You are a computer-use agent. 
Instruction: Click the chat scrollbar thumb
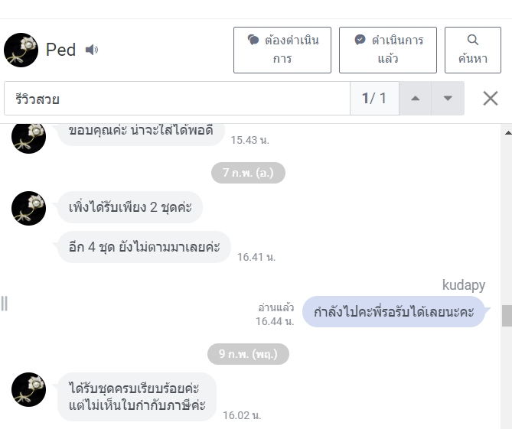[507, 316]
